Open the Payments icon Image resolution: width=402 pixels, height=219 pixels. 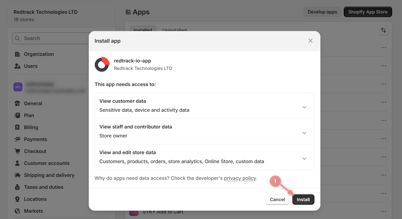(18, 140)
